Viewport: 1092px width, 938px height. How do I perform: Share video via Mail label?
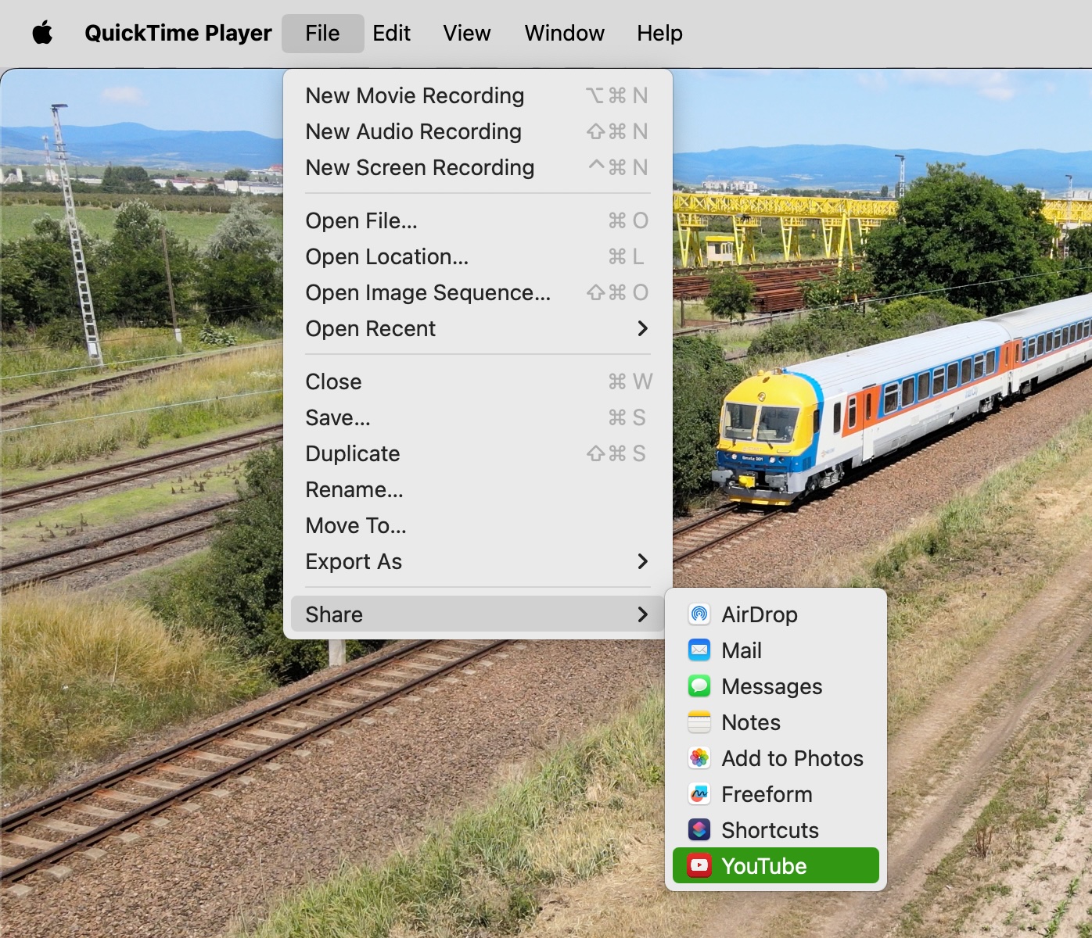coord(742,650)
